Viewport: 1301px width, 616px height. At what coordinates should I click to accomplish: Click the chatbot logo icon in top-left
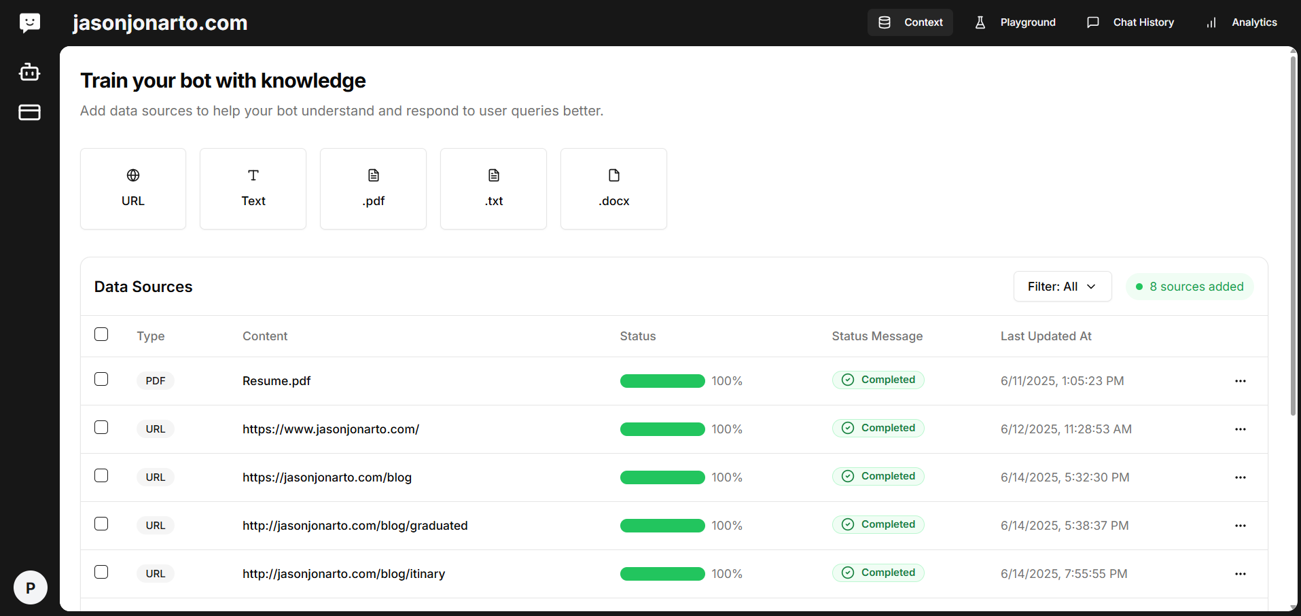30,23
